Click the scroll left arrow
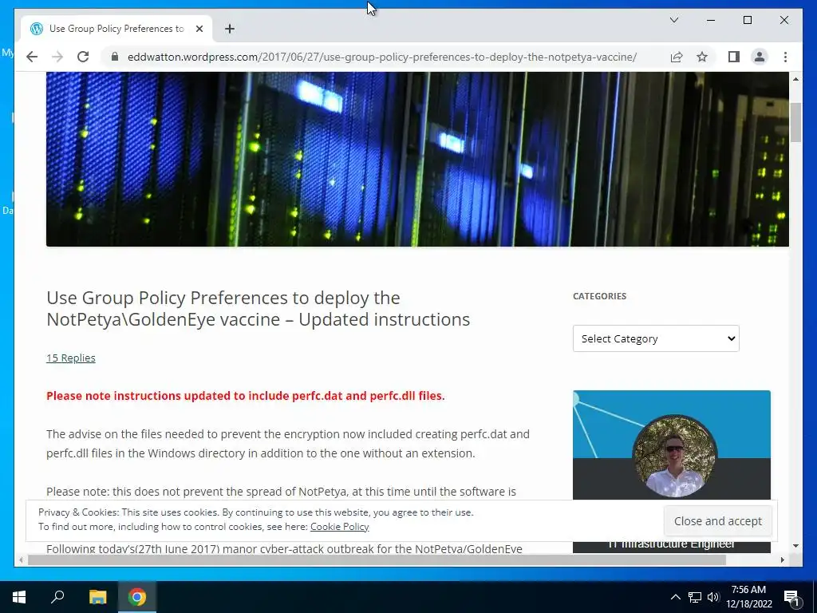 tap(21, 560)
